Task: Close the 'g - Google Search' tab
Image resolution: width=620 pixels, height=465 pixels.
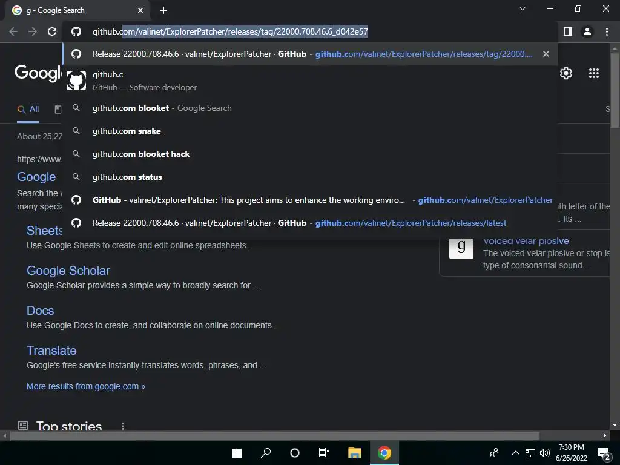Action: pos(140,10)
